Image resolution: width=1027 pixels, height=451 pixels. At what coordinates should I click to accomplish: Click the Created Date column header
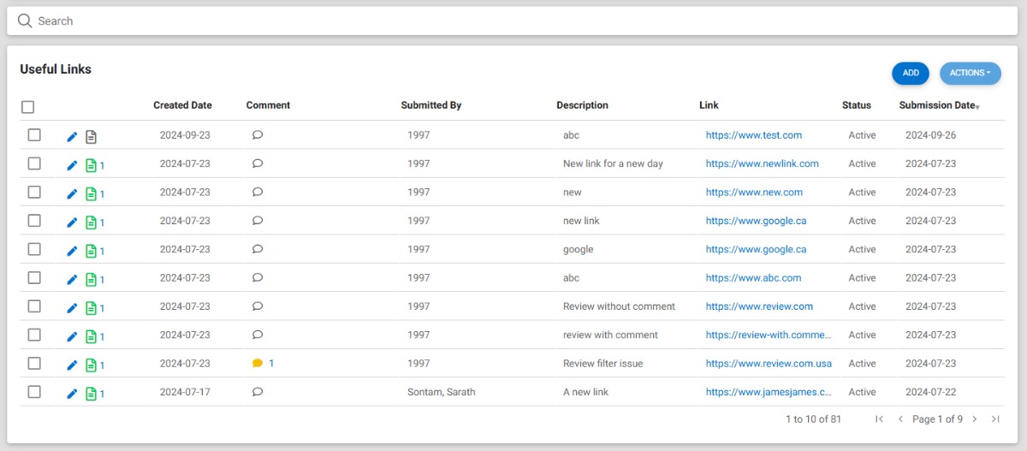[x=182, y=105]
